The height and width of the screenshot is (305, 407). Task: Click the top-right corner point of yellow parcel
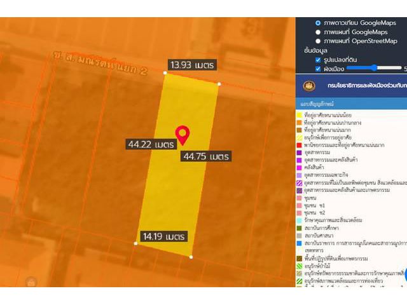click(219, 83)
